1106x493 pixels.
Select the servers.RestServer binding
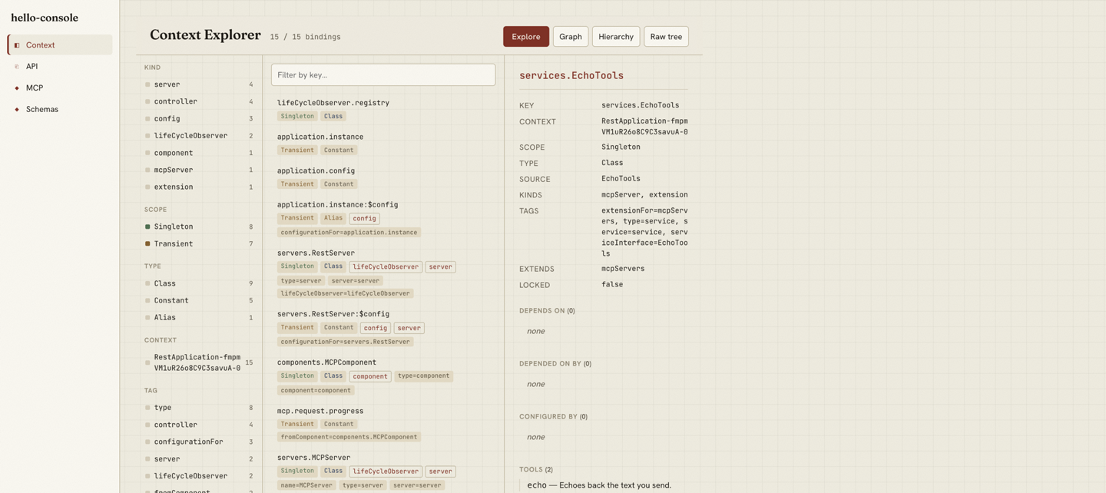tap(383, 273)
